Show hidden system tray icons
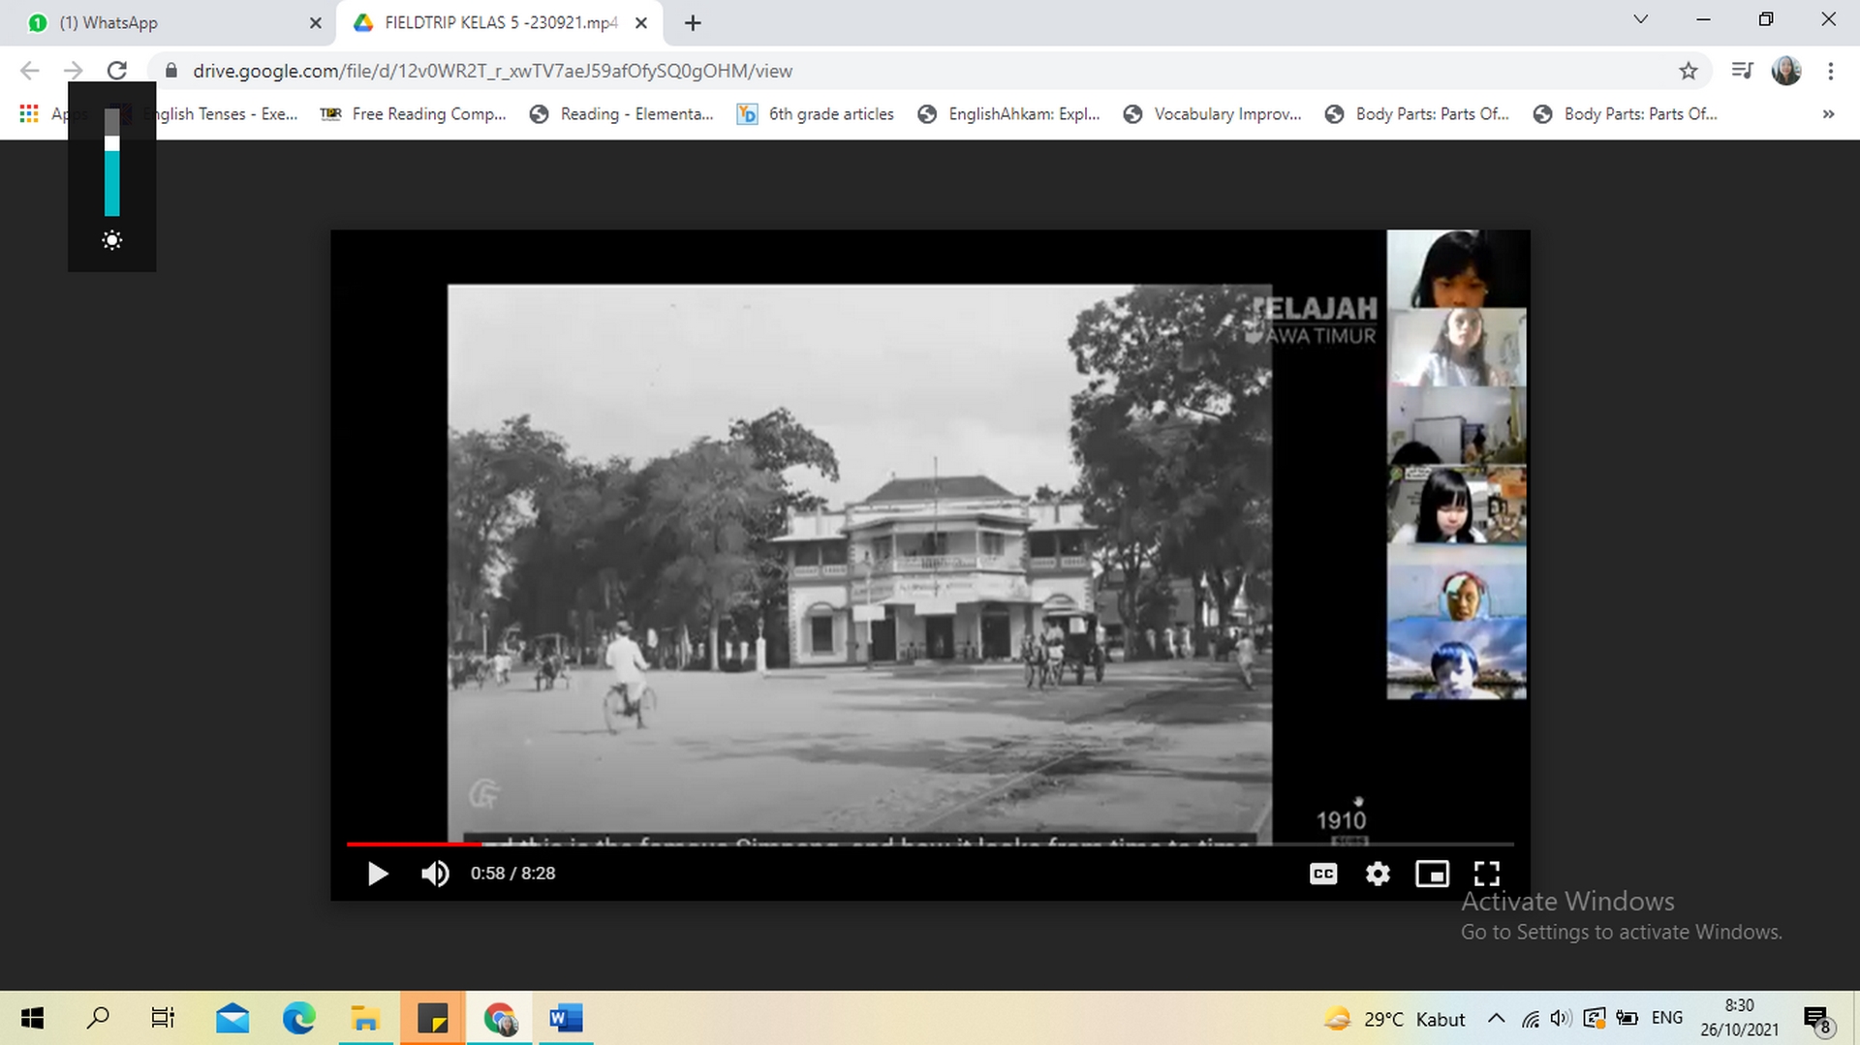The height and width of the screenshot is (1045, 1860). click(1496, 1018)
